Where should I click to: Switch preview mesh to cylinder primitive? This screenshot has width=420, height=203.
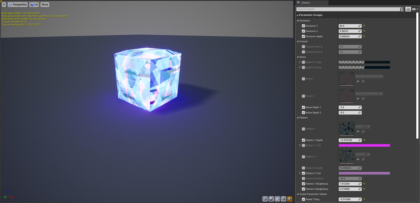click(265, 199)
